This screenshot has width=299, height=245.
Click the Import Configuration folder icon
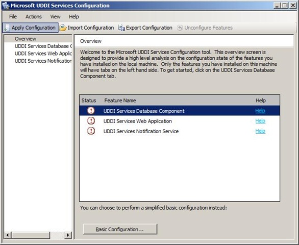(x=63, y=28)
